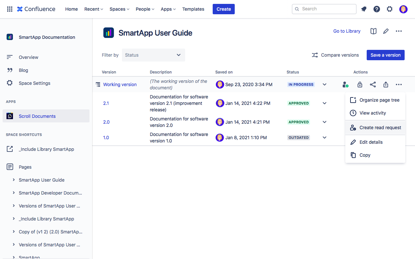This screenshot has width=415, height=259.
Task: Click the book icon to open read mode
Action: click(373, 31)
